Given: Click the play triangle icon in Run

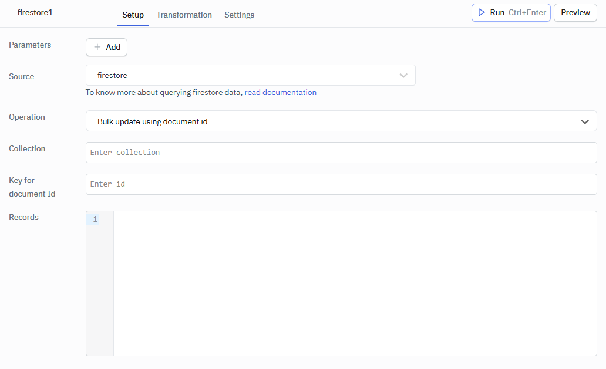Looking at the screenshot, I should click(x=482, y=12).
